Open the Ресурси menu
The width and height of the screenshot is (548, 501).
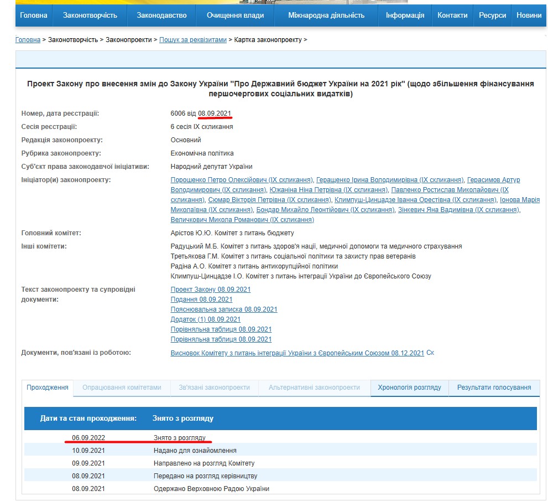point(493,16)
